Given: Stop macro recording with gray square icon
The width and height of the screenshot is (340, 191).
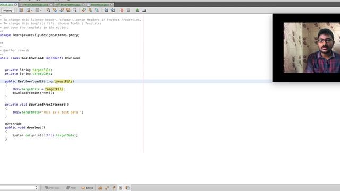Looking at the screenshot, I should click(129, 11).
